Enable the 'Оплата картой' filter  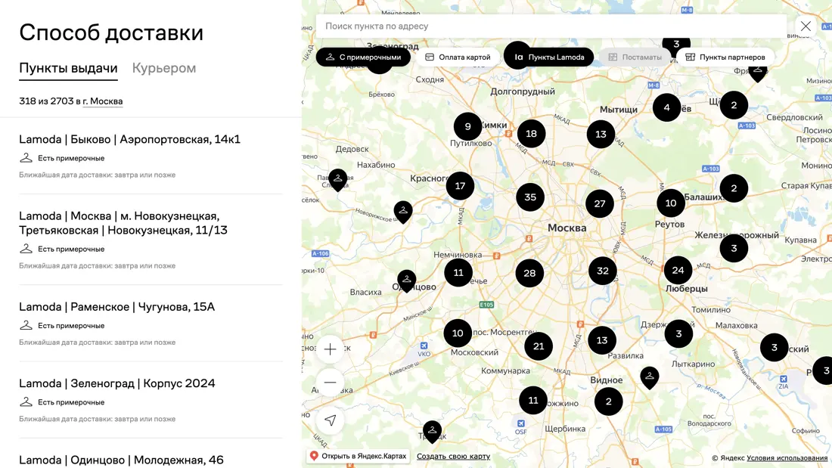458,57
